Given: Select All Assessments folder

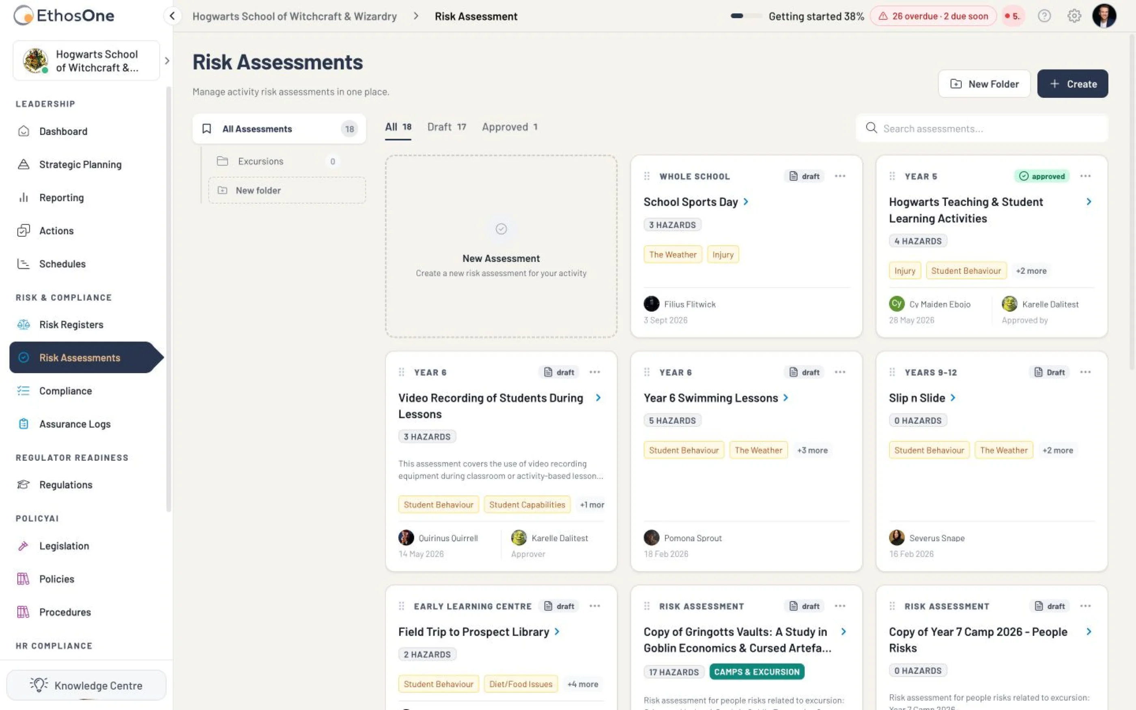Looking at the screenshot, I should pyautogui.click(x=279, y=129).
